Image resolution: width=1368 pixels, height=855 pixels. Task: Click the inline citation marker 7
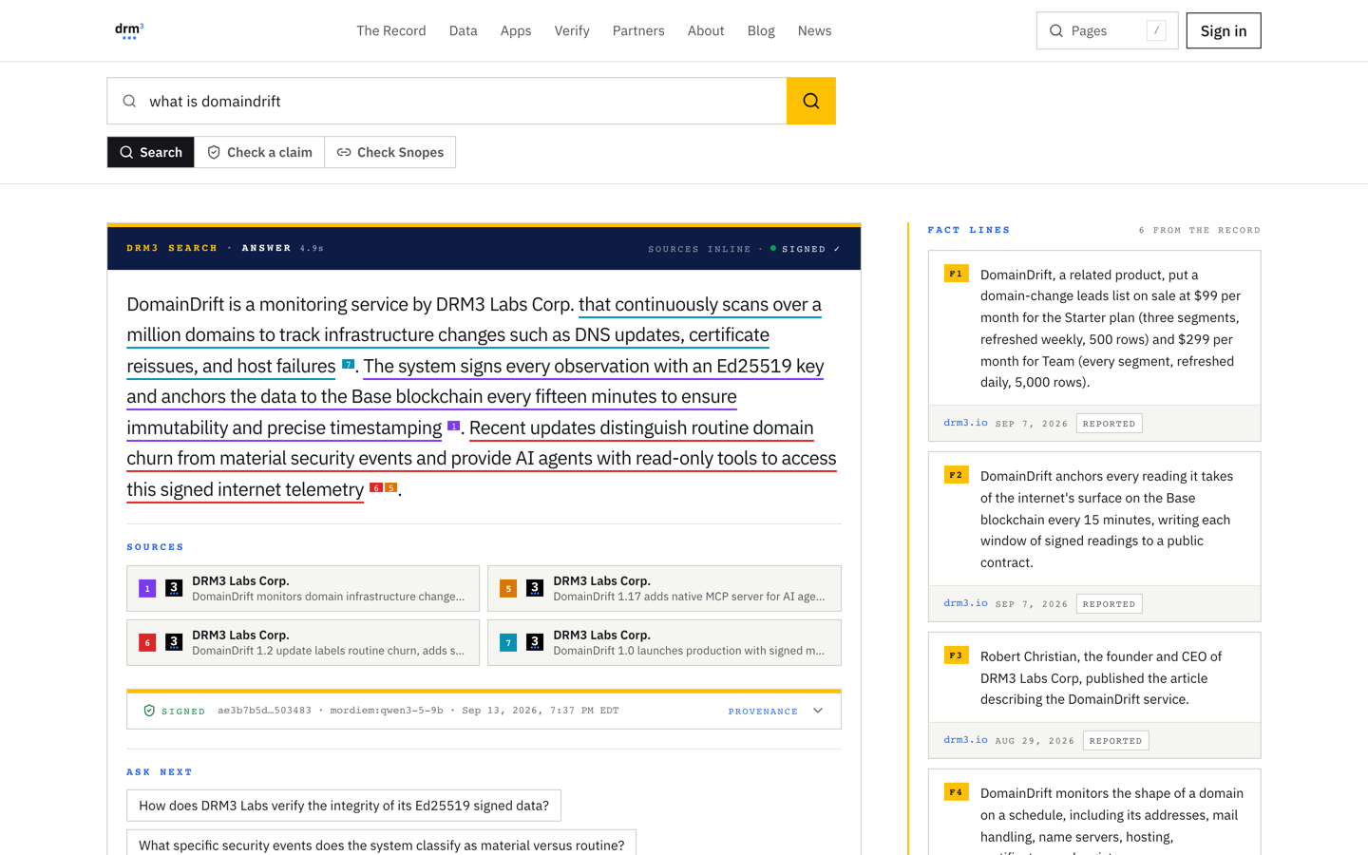348,364
